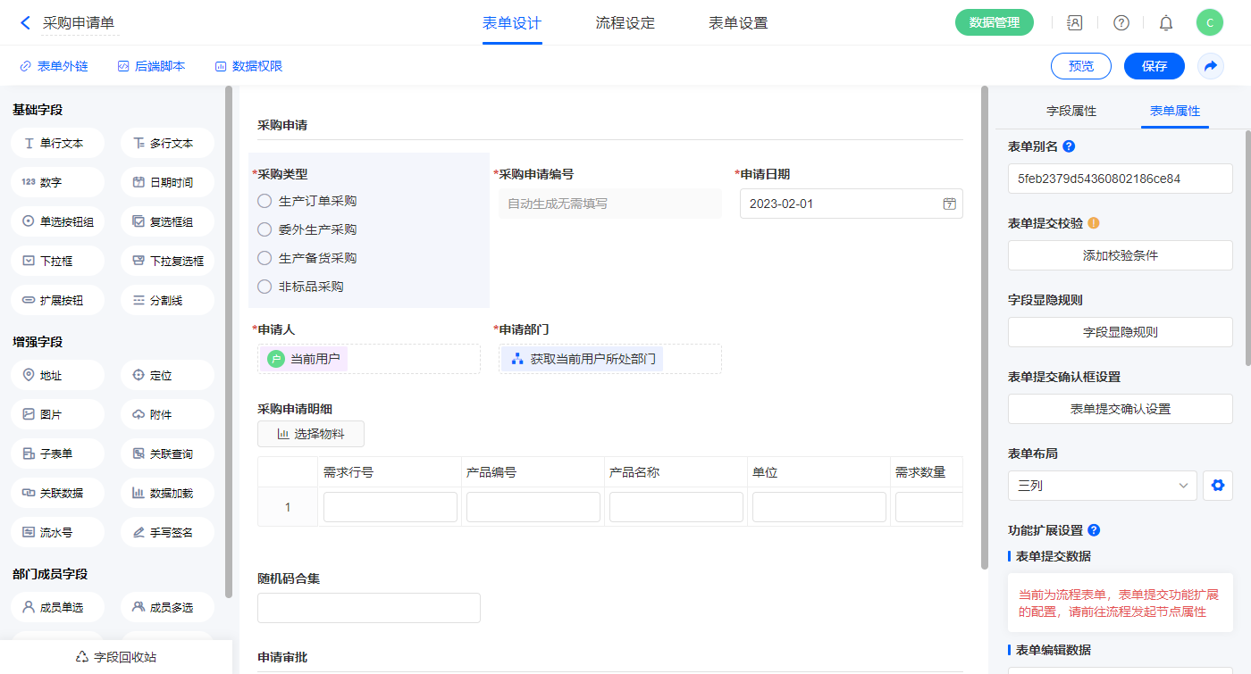The height and width of the screenshot is (674, 1251).
Task: Choose the 非标品采购 radio option
Action: [264, 287]
